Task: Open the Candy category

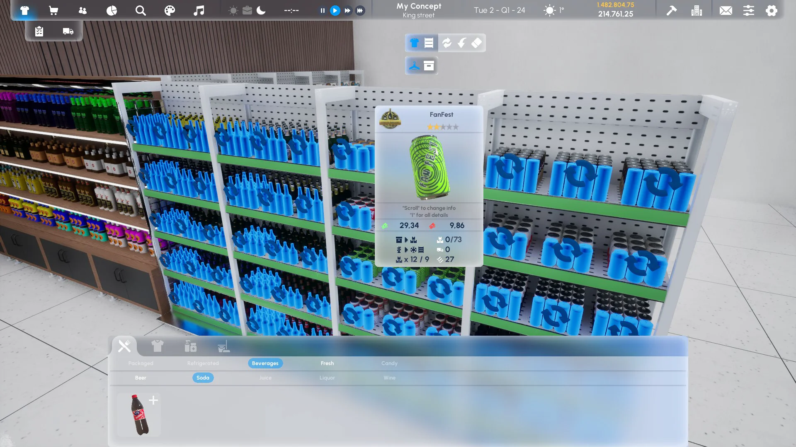Action: 389,363
